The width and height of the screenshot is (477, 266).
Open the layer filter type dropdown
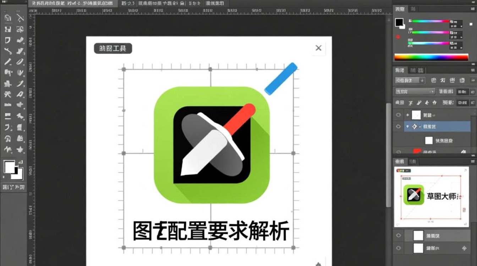coord(410,80)
